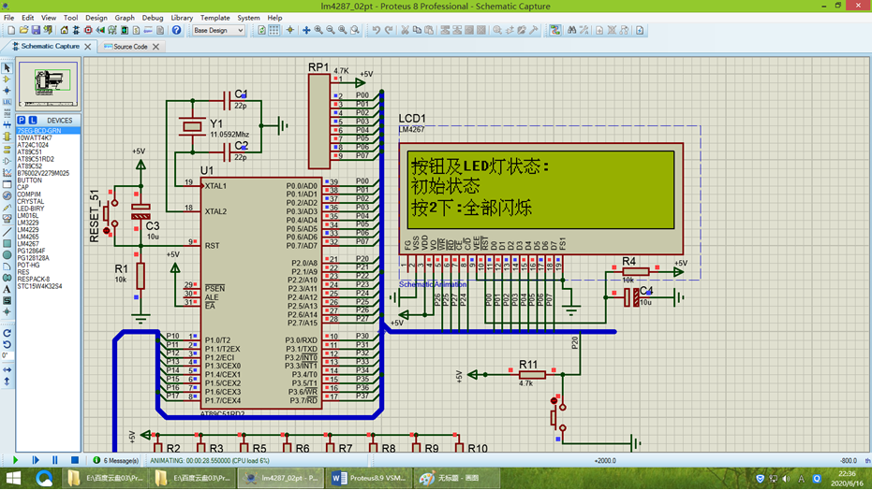Go to the Home page icon
Screen dimensions: 872x490
point(64,30)
